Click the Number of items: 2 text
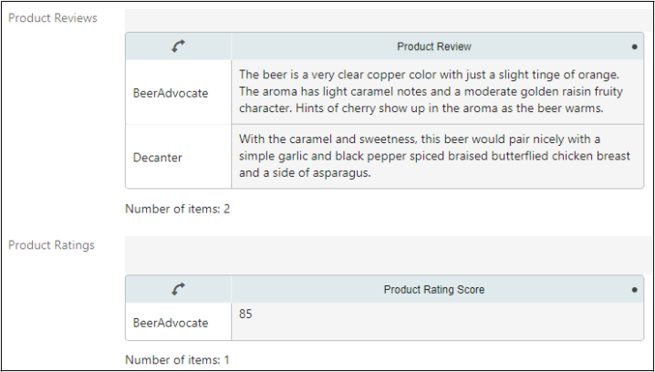 click(178, 209)
